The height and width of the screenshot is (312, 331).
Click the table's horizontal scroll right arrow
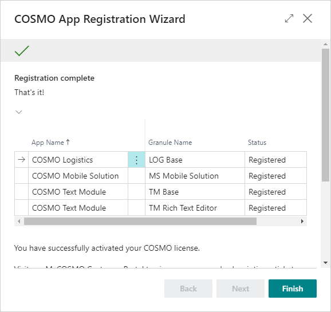coord(302,221)
